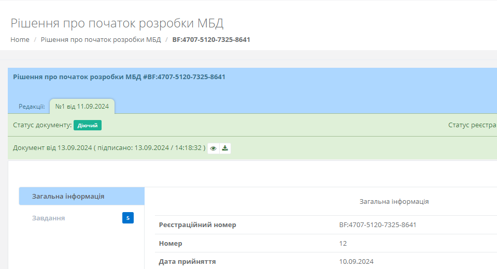497x269 pixels.
Task: Click the blue panel heading with #BF:4707-5120-7325-8641
Action: [x=119, y=77]
